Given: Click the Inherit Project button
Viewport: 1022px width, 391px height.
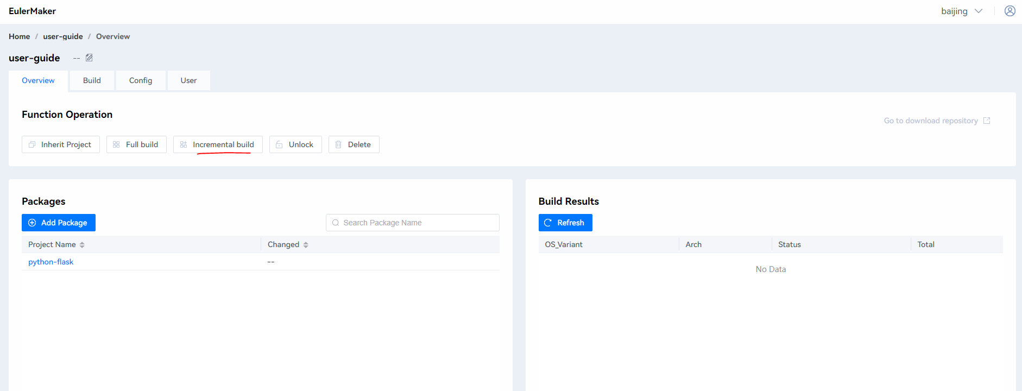Looking at the screenshot, I should [61, 144].
